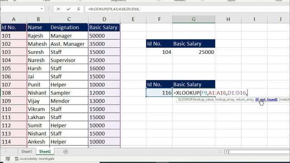Click the cell containing 'Lakhan'
290x163 pixels.
(38, 117)
